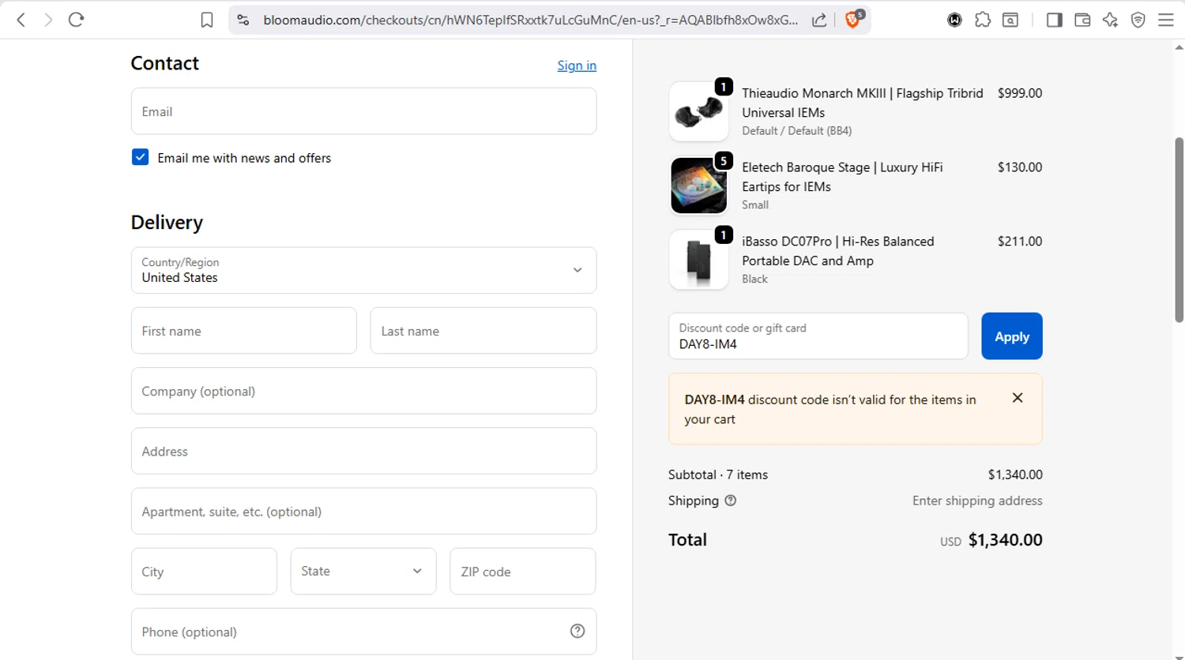
Task: Open the State dropdown
Action: [x=363, y=571]
